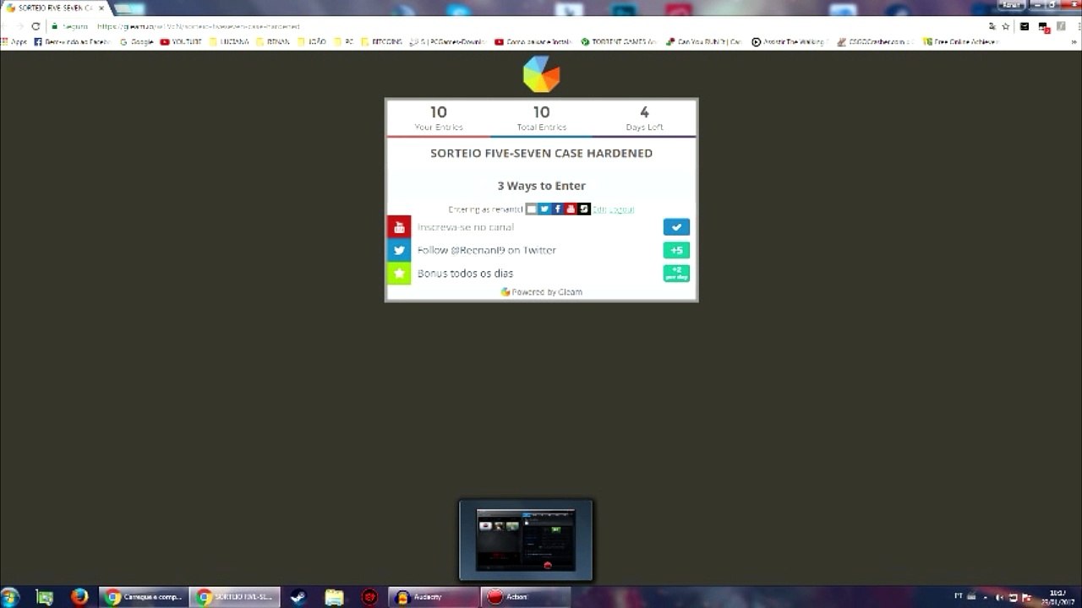
Task: Open the RENAN bookmark folder
Action: pyautogui.click(x=272, y=41)
